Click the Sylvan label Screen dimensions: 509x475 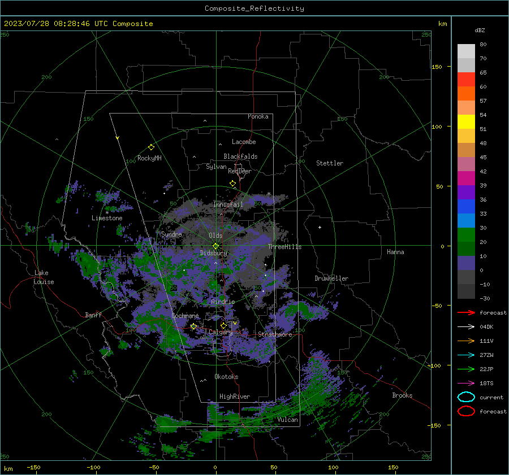click(x=216, y=167)
